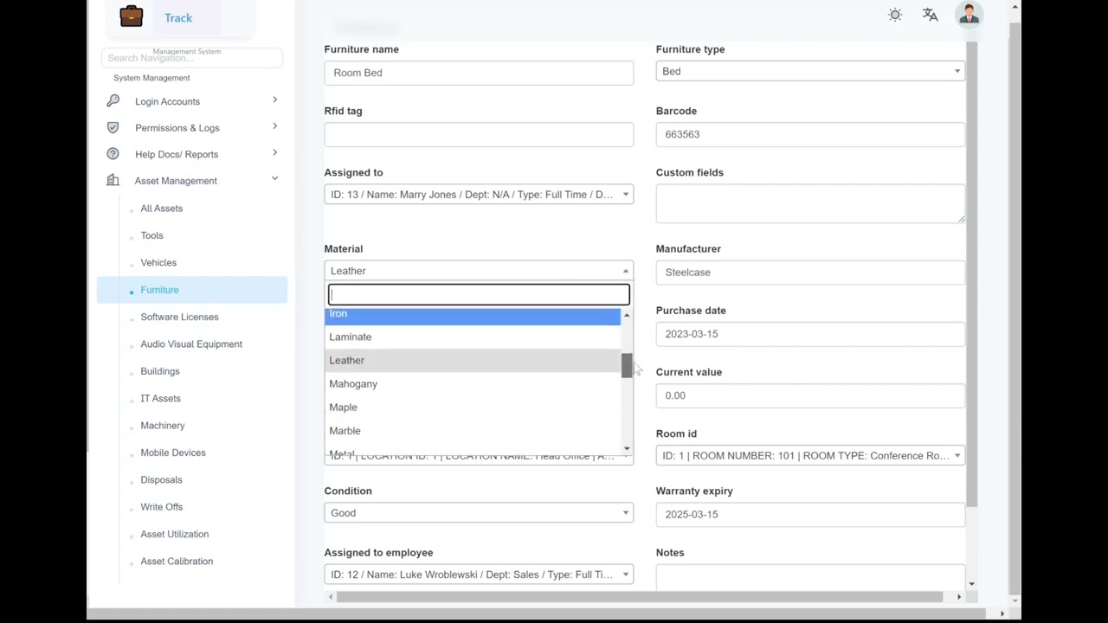Click the Furniture name input field

coord(479,73)
